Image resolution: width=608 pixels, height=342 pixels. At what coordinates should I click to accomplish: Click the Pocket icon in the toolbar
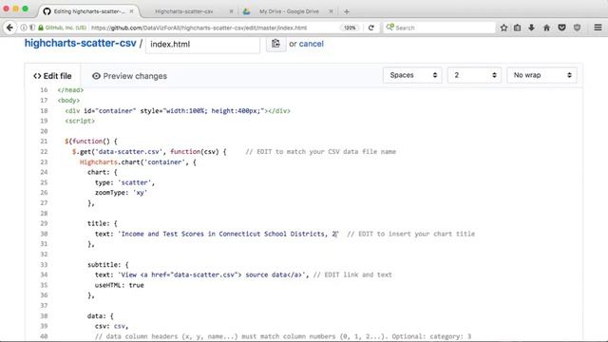(x=561, y=28)
